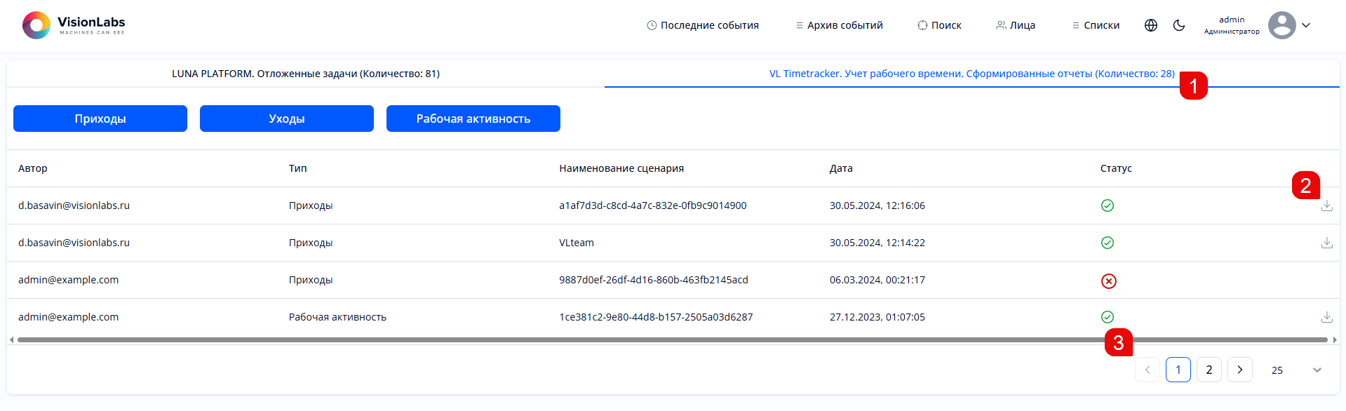Click the VisionLabs logo

[74, 25]
